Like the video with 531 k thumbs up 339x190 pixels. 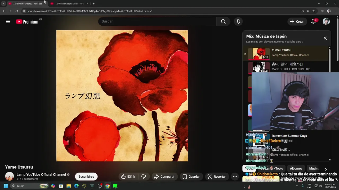point(128,177)
